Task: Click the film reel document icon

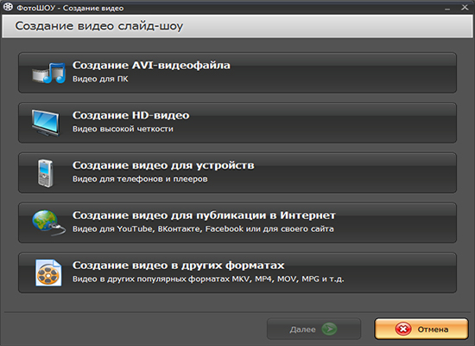Action: (x=48, y=272)
